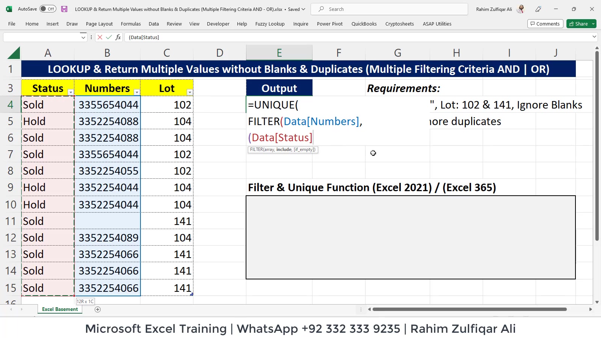The width and height of the screenshot is (601, 338).
Task: Click the Save floppy disk icon
Action: 64,9
